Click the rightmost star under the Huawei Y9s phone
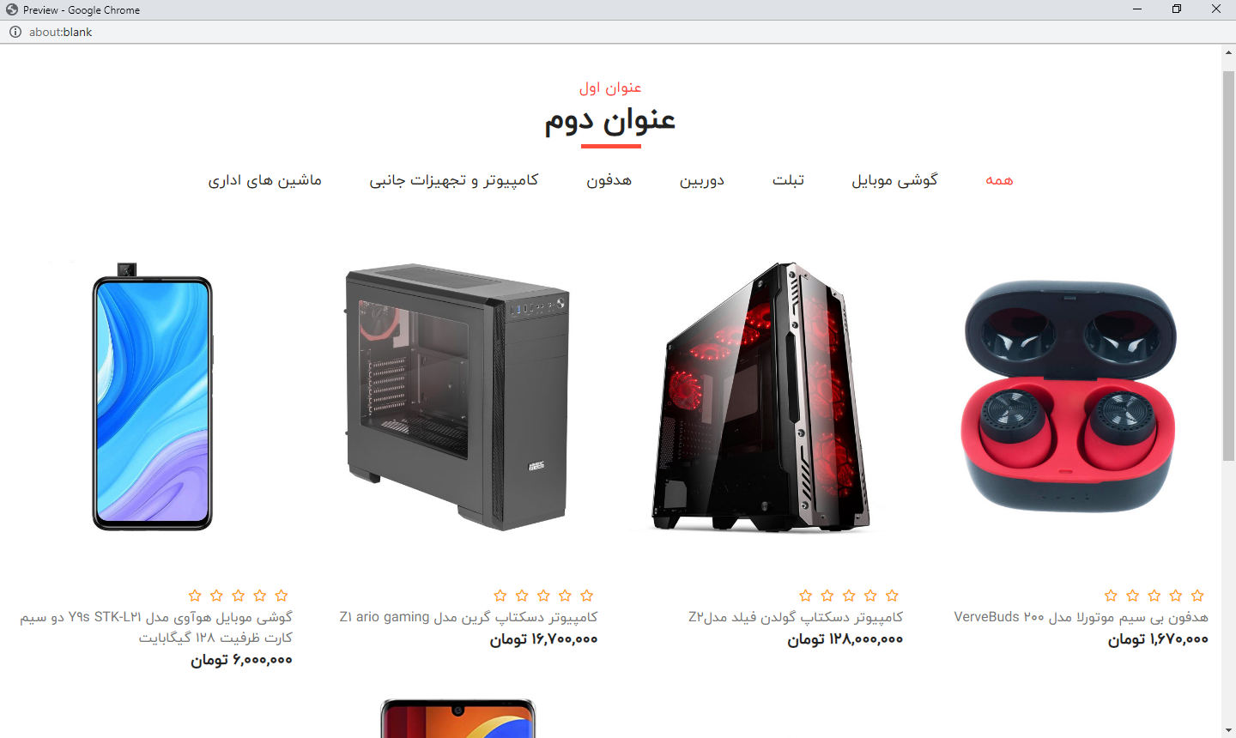1236x738 pixels. 282,596
